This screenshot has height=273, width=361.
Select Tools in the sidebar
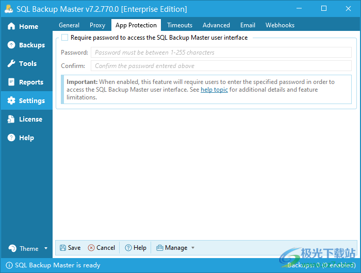coord(28,63)
